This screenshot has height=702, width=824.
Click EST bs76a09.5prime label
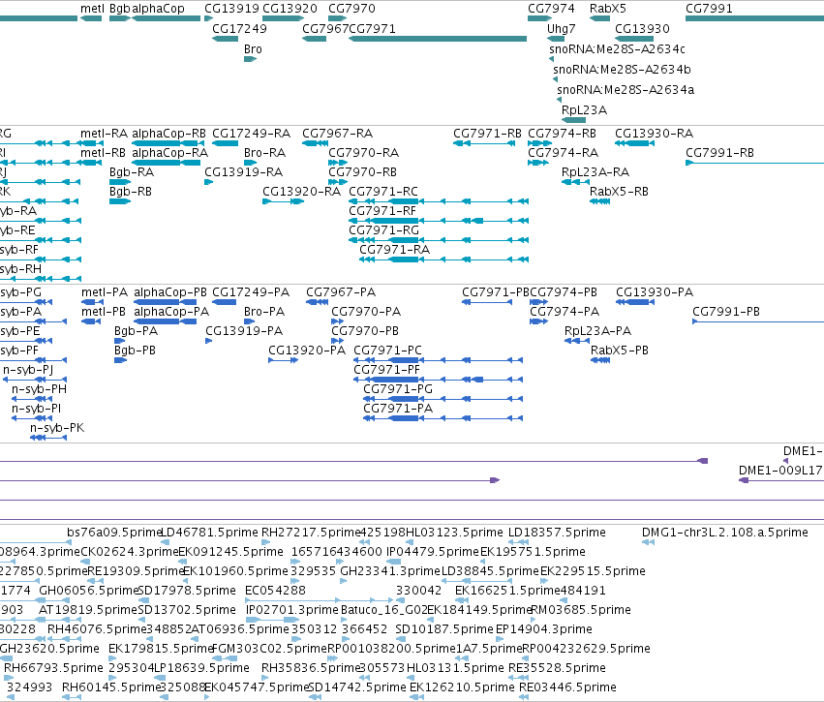click(114, 533)
